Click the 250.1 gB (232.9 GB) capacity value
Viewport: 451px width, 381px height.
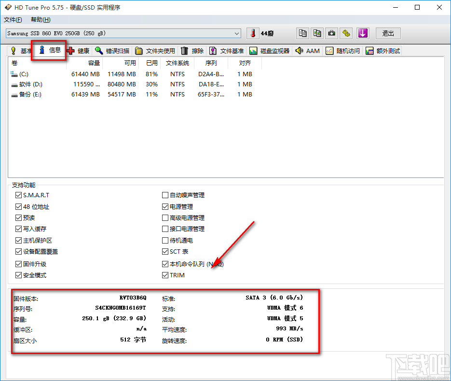pos(114,318)
